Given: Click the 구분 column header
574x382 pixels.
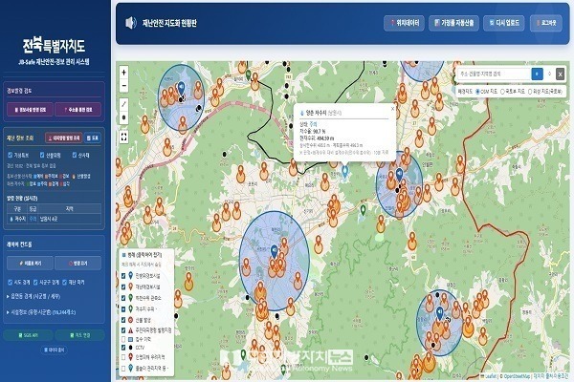Looking at the screenshot, I should pos(17,209).
